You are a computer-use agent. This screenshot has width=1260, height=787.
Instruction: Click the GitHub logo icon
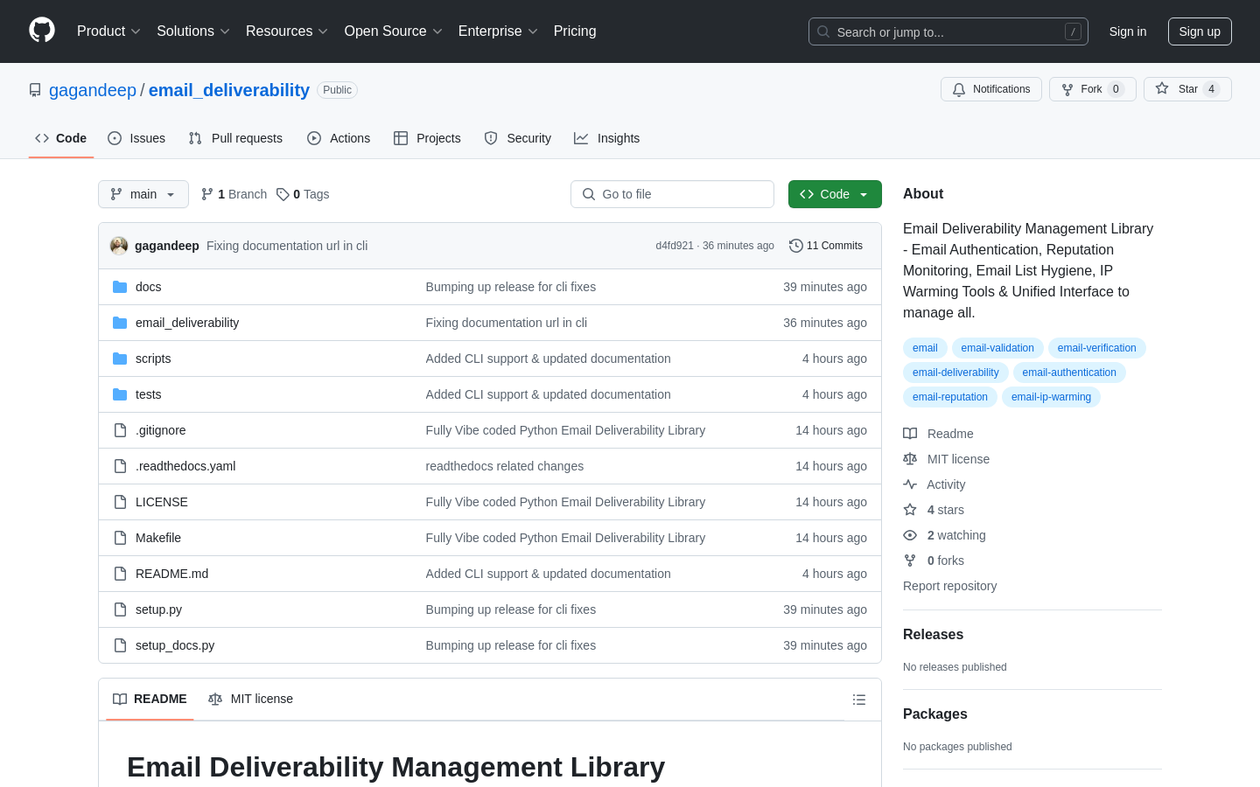pyautogui.click(x=42, y=31)
